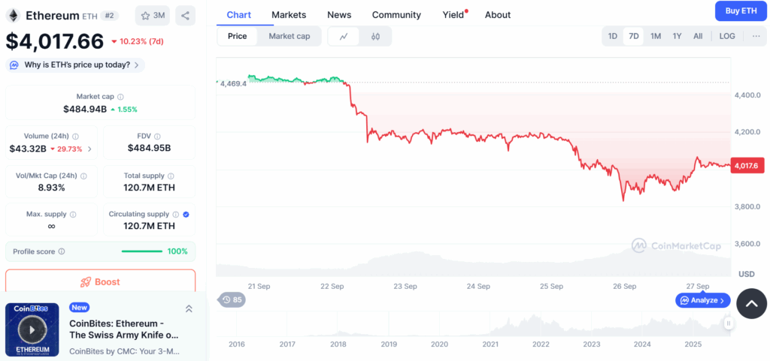The width and height of the screenshot is (770, 361).
Task: Click the timeline range slider handle
Action: pyautogui.click(x=728, y=323)
